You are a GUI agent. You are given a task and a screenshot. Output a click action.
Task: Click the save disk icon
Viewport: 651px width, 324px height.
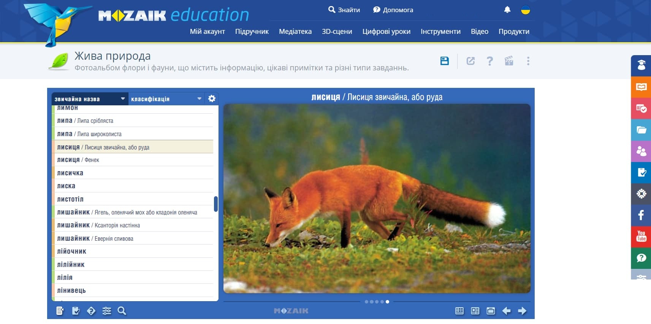[444, 61]
